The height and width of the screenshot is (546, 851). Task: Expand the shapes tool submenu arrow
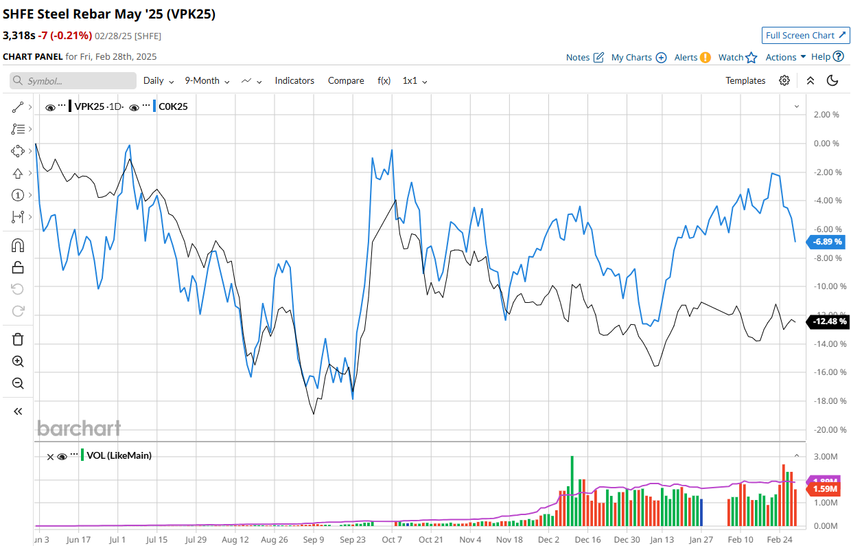pyautogui.click(x=30, y=150)
